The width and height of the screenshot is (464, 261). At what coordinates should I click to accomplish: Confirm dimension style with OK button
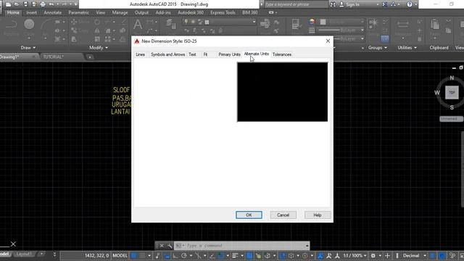click(249, 215)
